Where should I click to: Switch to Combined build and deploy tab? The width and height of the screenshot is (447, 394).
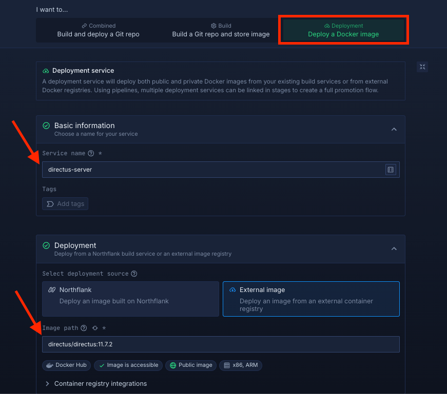coord(98,30)
